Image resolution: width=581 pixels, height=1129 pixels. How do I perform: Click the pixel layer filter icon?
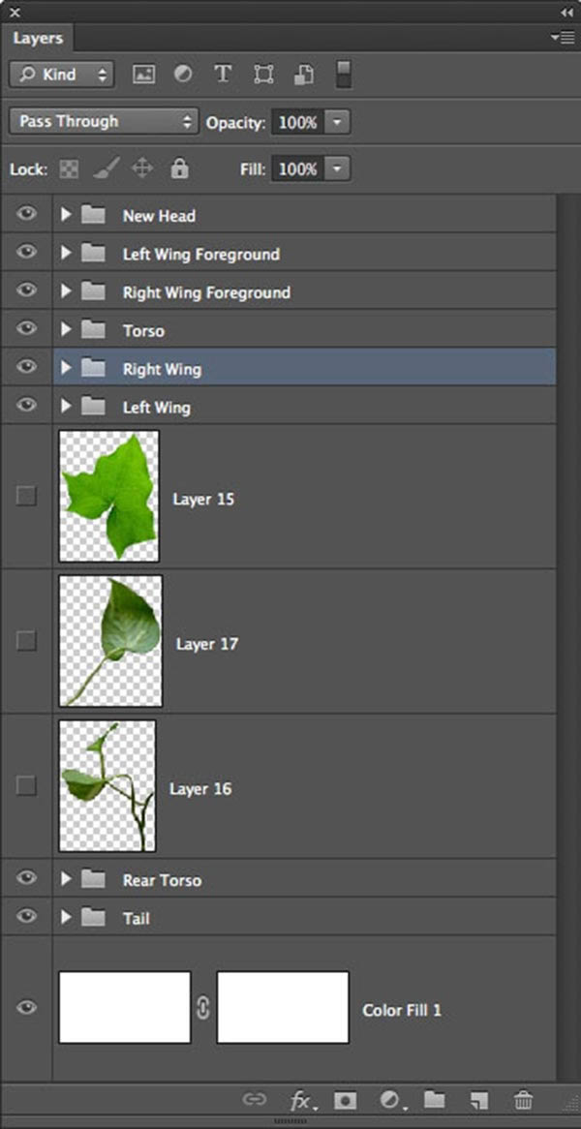[x=144, y=75]
